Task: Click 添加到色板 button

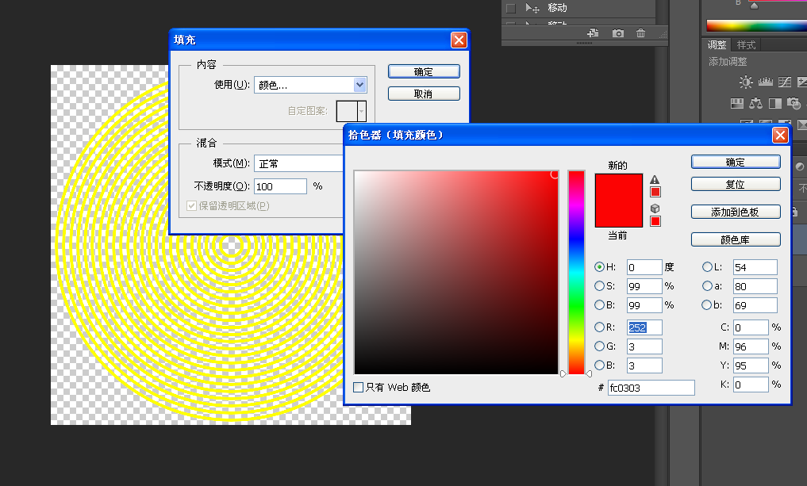Action: (x=735, y=211)
